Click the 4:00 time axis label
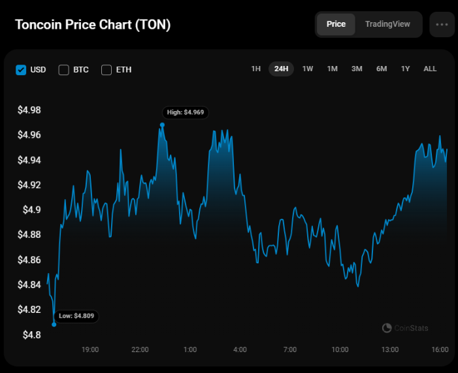The width and height of the screenshot is (458, 373). click(240, 349)
